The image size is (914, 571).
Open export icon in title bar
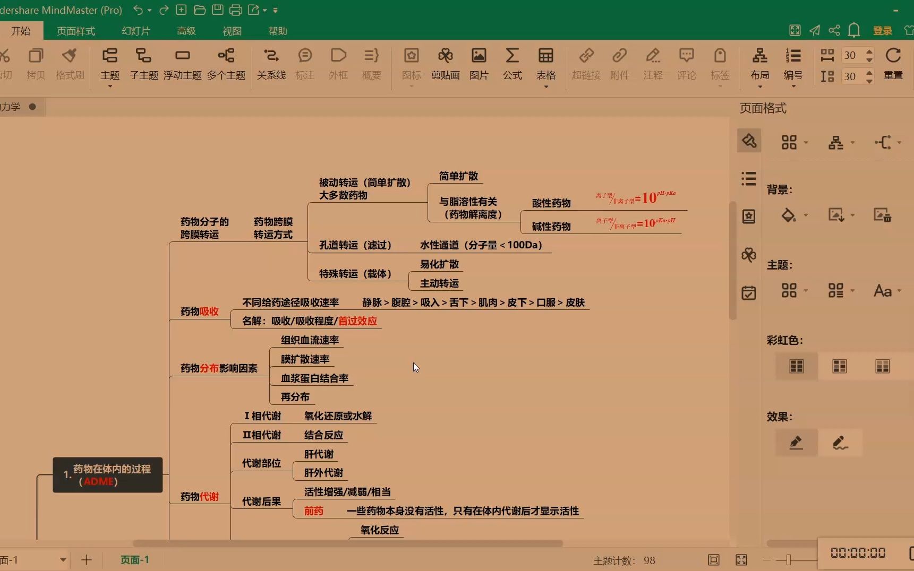(x=254, y=10)
